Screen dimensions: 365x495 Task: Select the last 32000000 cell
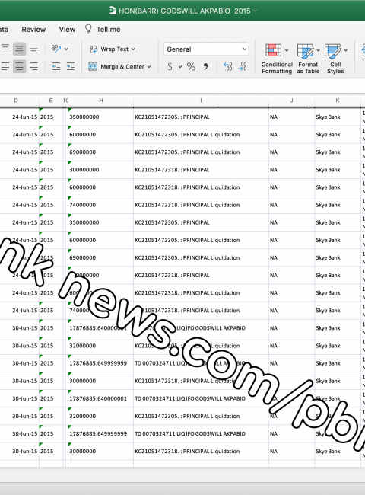(100, 416)
